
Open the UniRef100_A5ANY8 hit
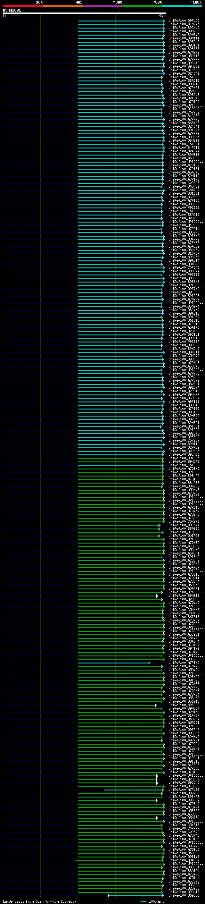184,490
